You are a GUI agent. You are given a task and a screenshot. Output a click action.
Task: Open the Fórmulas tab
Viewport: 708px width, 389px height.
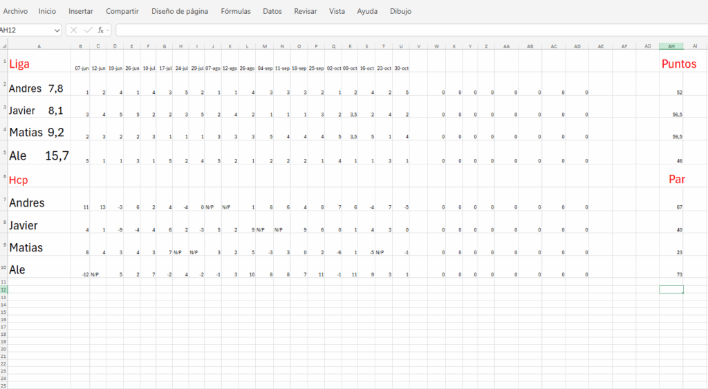pyautogui.click(x=236, y=11)
